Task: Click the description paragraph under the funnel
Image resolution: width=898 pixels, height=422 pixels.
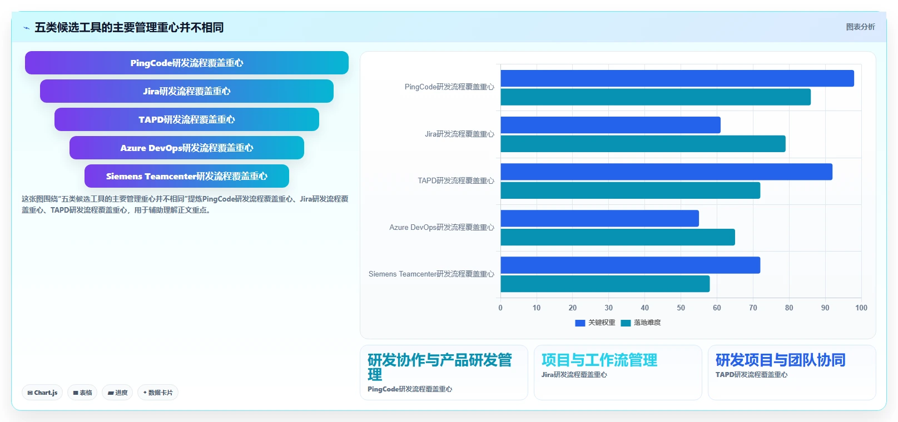Action: 185,204
